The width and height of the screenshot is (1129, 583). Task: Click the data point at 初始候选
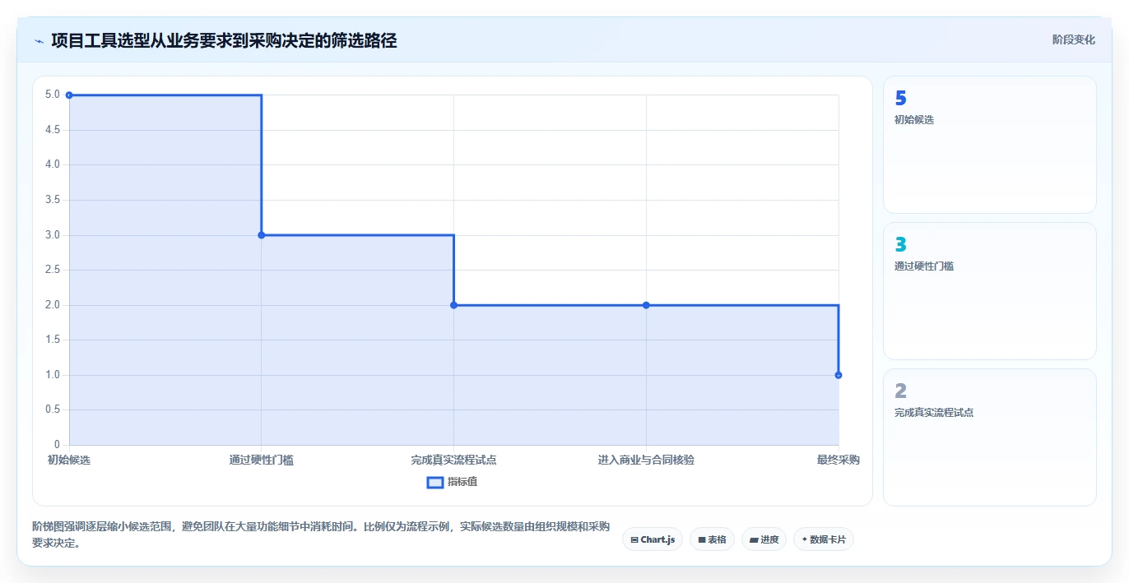[x=69, y=95]
